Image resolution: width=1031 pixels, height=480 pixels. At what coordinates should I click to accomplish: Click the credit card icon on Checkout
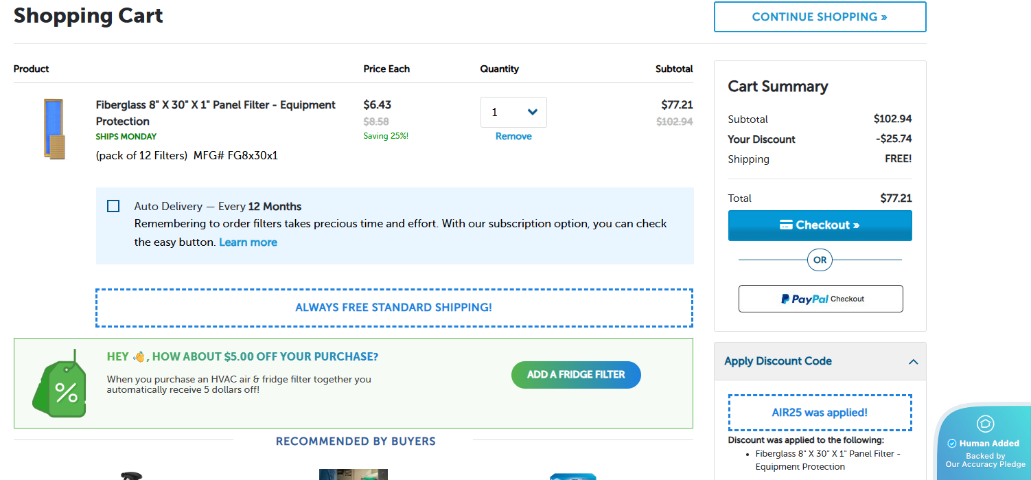tap(786, 225)
